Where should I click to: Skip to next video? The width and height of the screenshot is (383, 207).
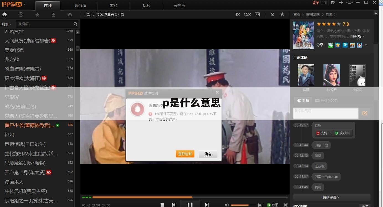coord(207,205)
